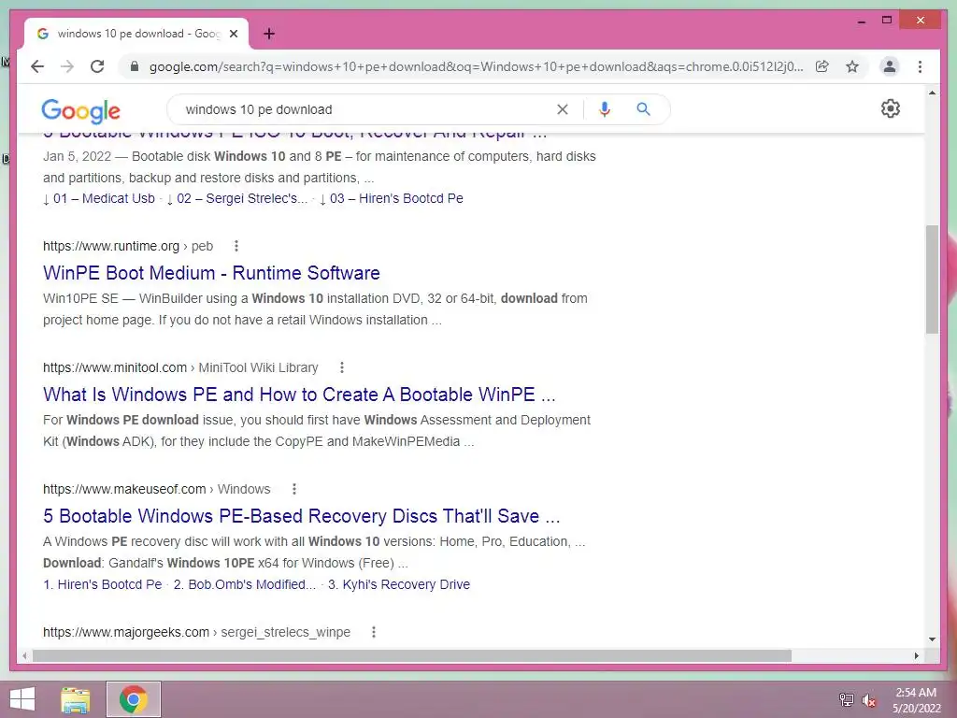Open network status in system tray
The image size is (957, 718).
pyautogui.click(x=846, y=699)
